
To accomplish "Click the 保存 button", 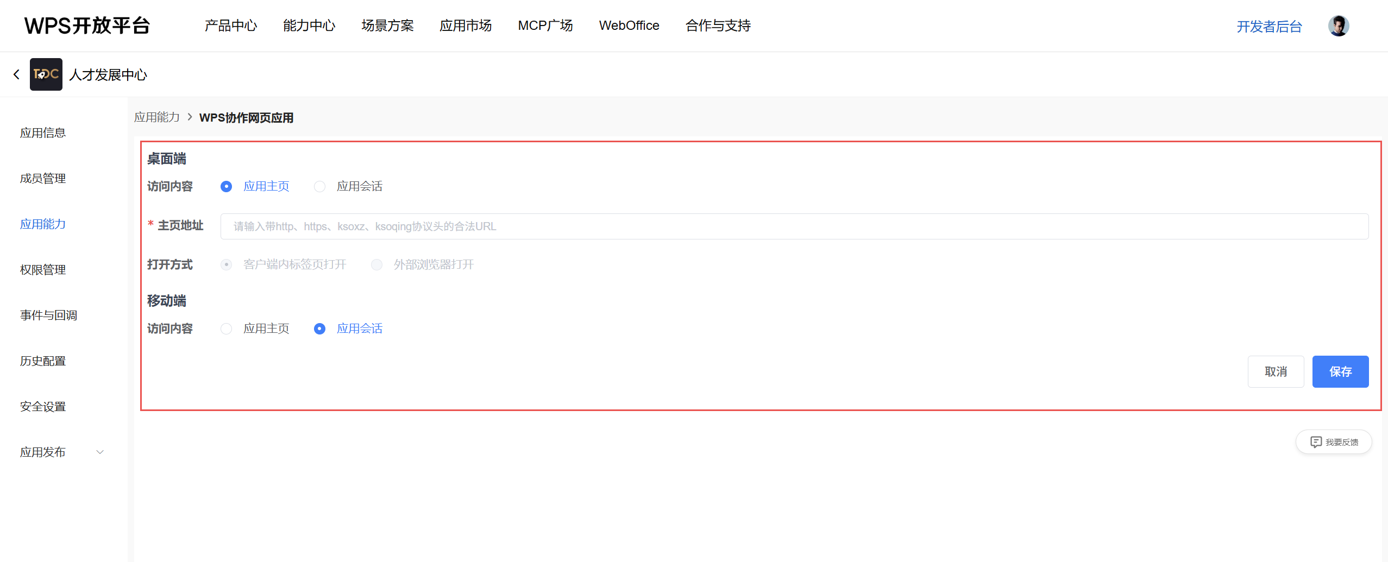I will coord(1340,372).
